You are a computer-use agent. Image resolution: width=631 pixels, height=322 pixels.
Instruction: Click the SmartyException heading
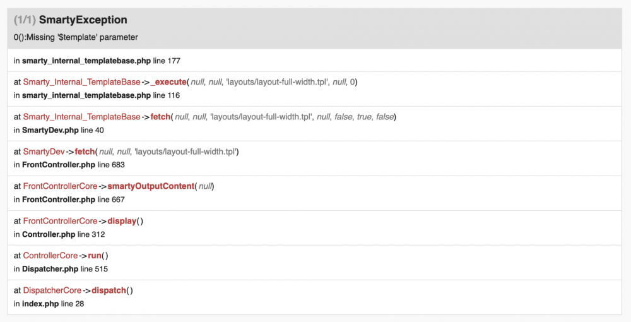pyautogui.click(x=83, y=20)
